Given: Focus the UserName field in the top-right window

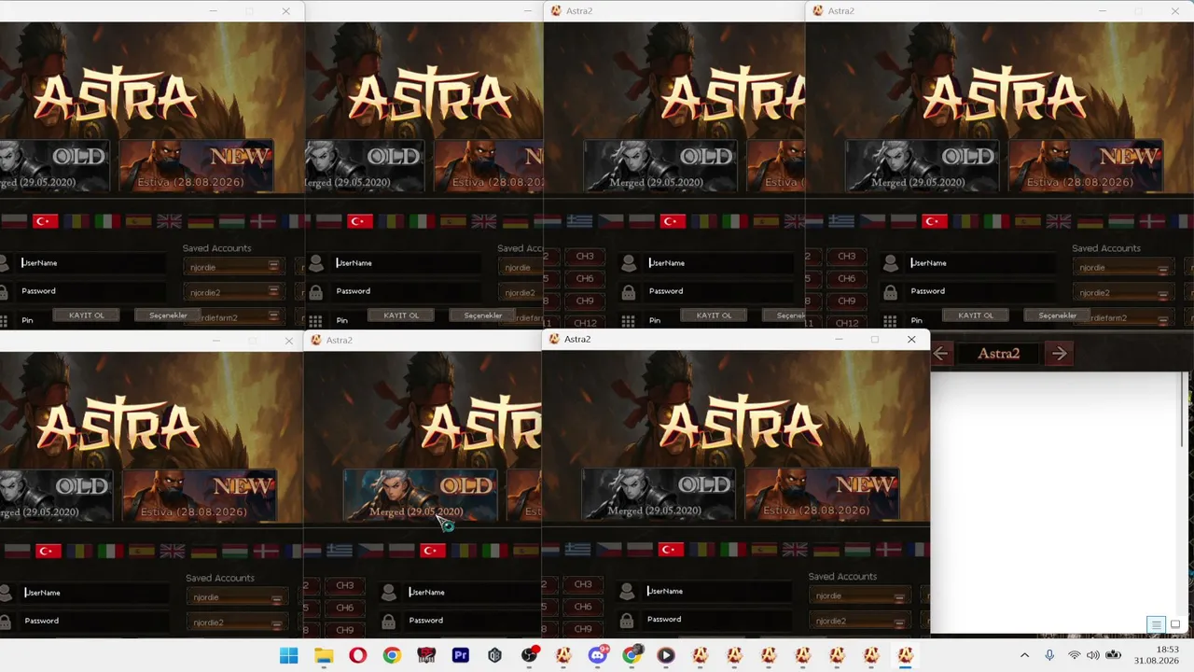Looking at the screenshot, I should (x=981, y=263).
